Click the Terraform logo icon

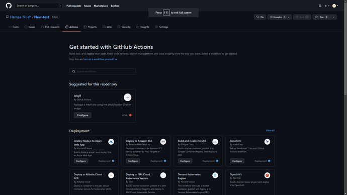pos(267,142)
